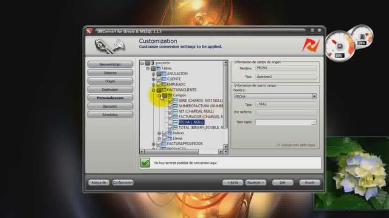Image resolution: width=389 pixels, height=218 pixels.
Task: Click the origin Tipo datetime2 field
Action: click(286, 77)
